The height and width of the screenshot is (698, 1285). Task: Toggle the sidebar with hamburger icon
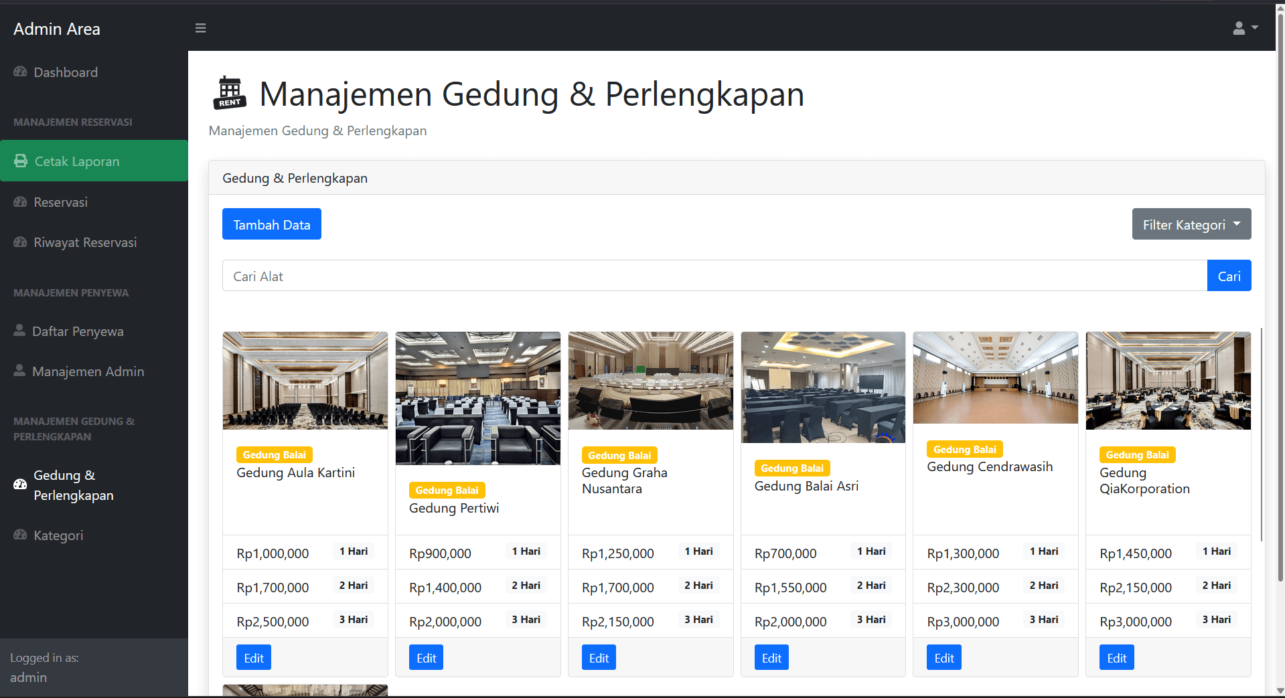[x=200, y=28]
